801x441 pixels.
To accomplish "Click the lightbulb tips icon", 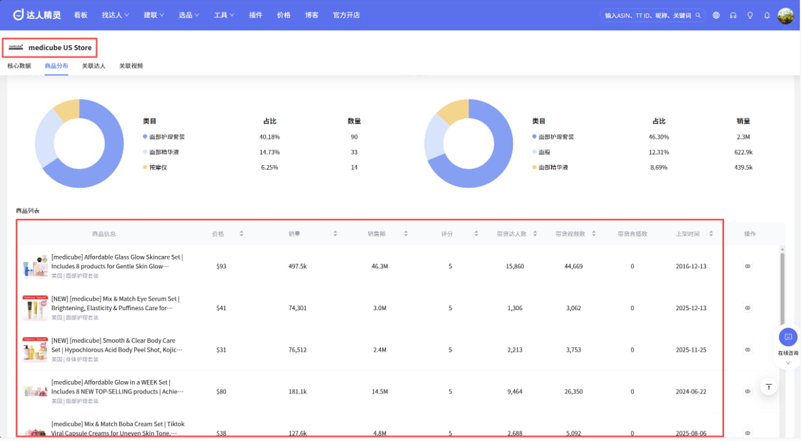I will pos(750,16).
